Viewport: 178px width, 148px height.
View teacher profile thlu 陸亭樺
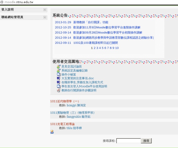[74, 128]
